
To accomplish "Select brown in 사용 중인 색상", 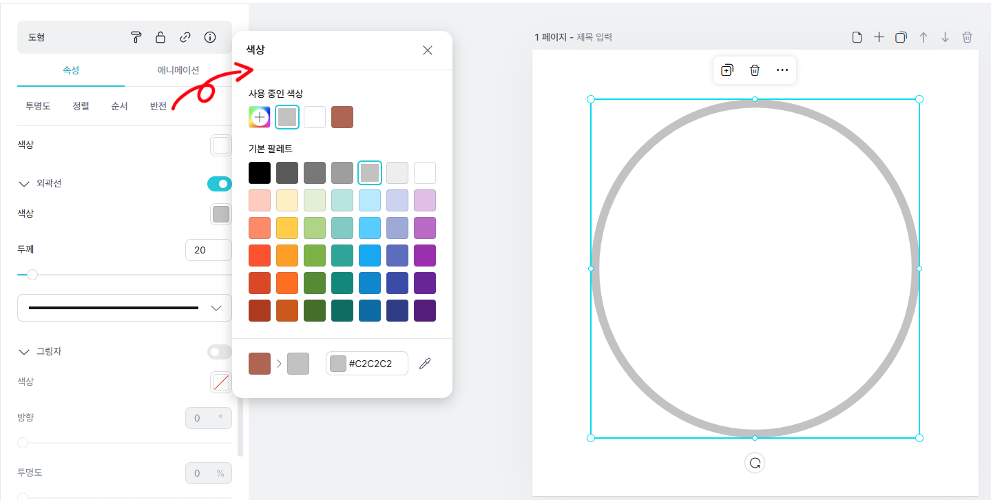I will coord(342,117).
